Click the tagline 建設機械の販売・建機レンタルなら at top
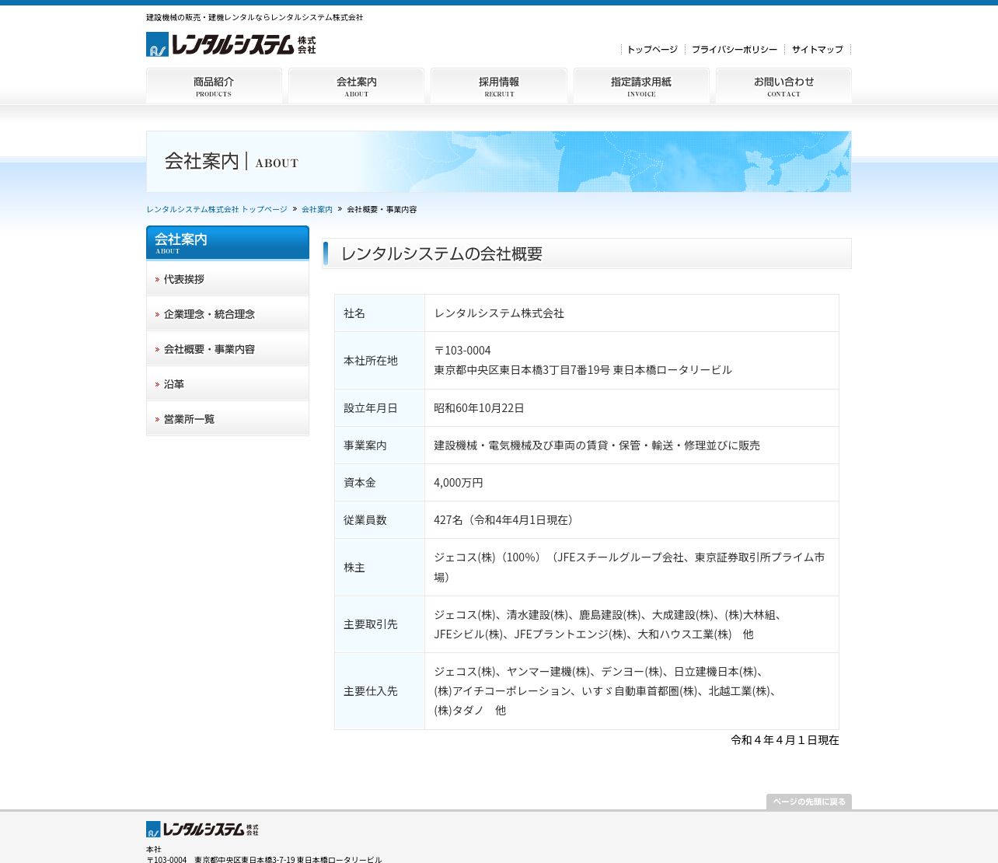The height and width of the screenshot is (863, 998). coord(254,17)
